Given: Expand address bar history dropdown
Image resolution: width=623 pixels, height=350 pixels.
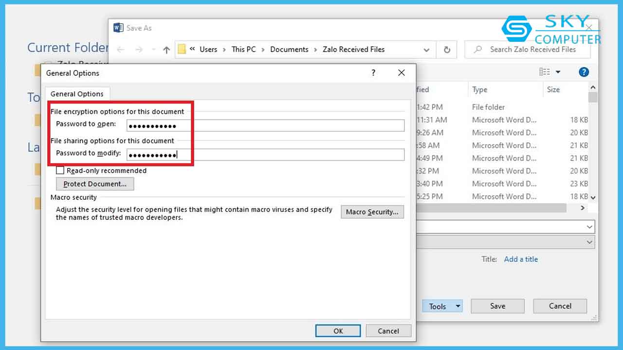Looking at the screenshot, I should [426, 50].
